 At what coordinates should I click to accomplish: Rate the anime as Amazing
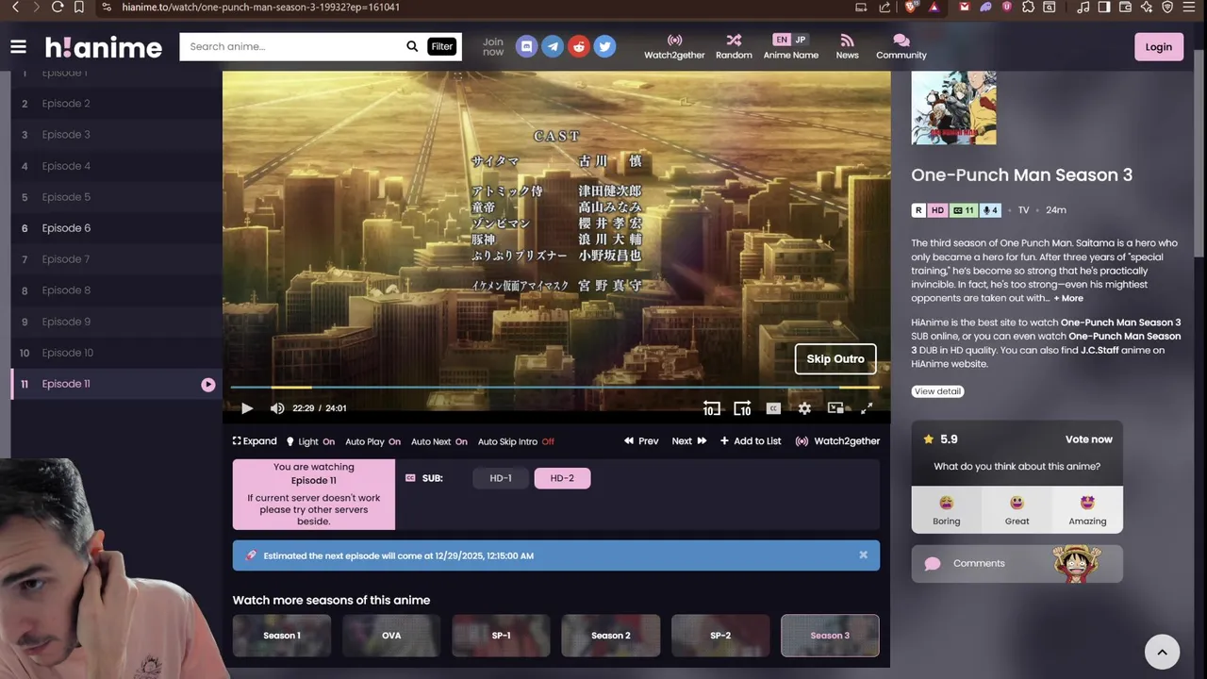1087,509
